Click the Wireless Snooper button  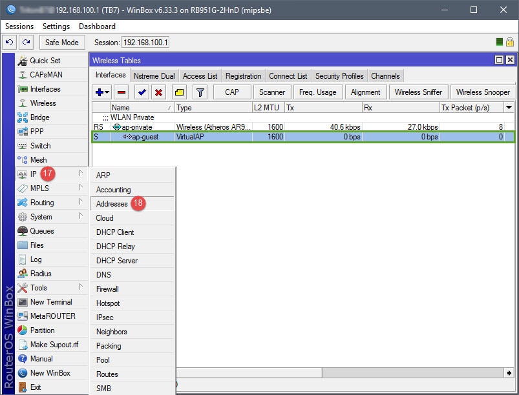[x=483, y=92]
